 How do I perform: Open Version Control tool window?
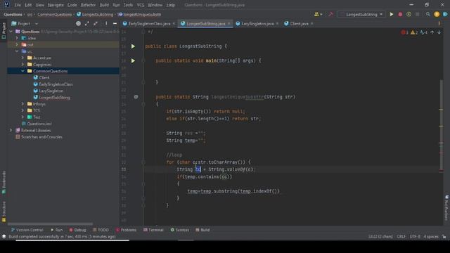(27, 230)
